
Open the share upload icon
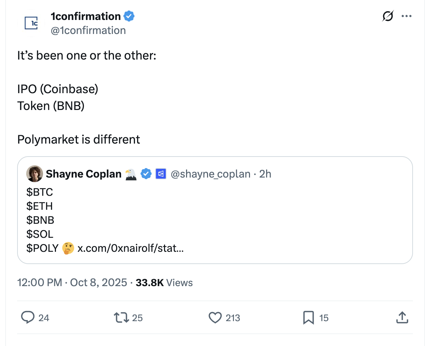402,317
